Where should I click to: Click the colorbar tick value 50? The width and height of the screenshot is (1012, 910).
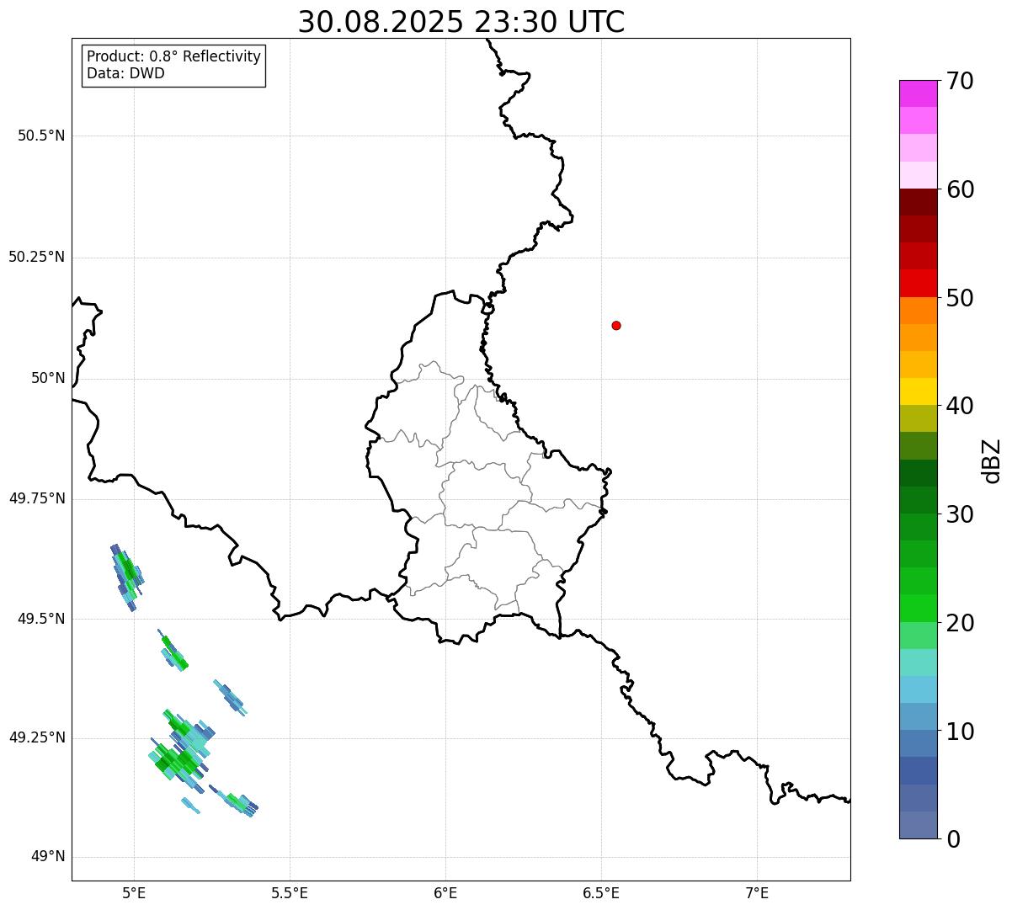[x=960, y=298]
